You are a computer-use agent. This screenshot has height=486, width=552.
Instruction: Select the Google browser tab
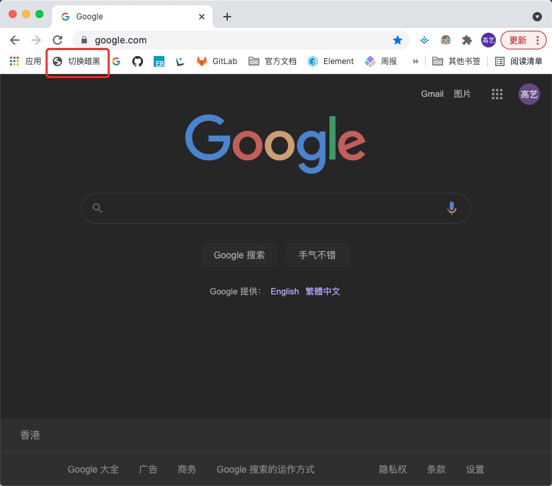coord(132,17)
